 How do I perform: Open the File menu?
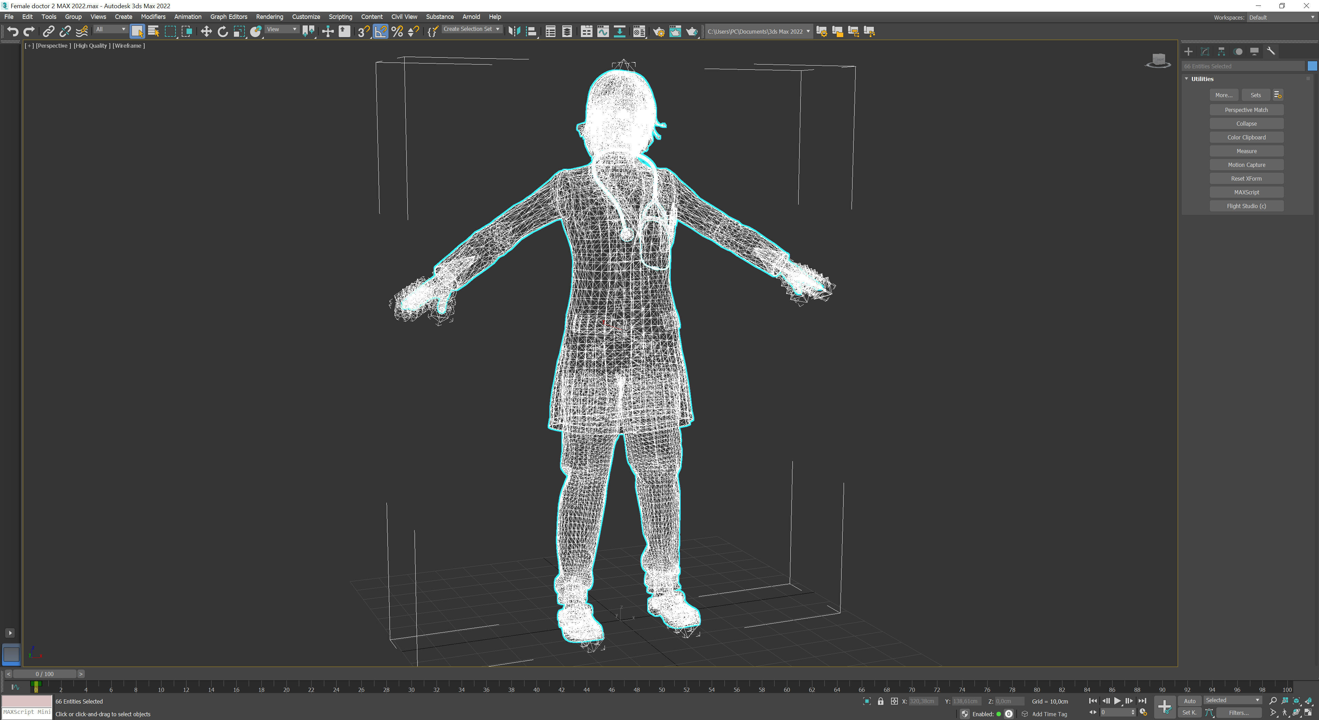click(9, 17)
